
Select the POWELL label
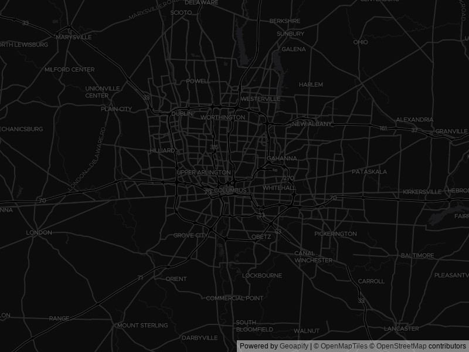198,81
